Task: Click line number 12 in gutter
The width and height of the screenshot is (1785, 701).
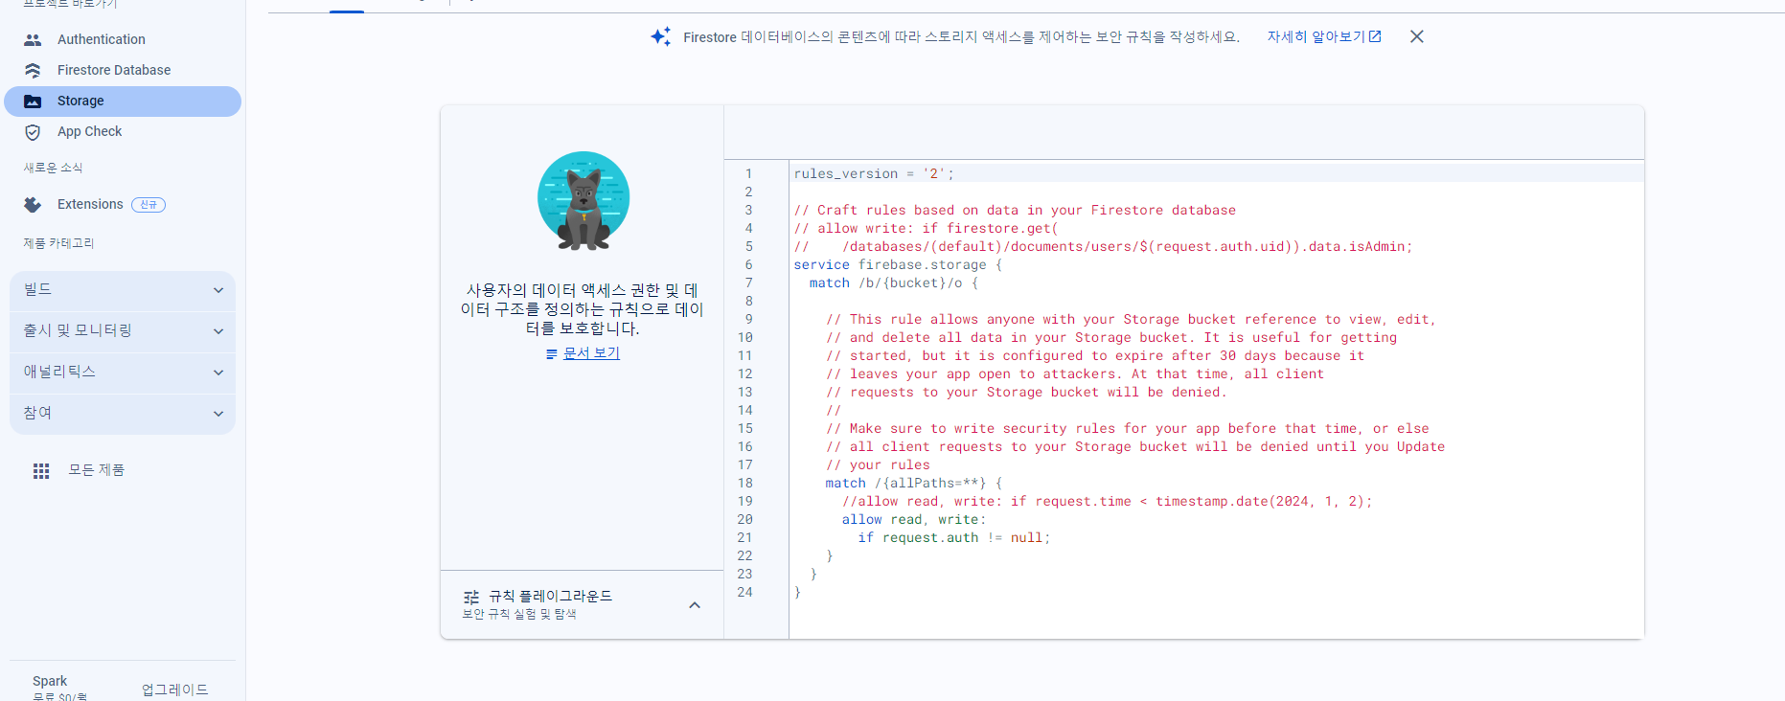Action: point(744,373)
